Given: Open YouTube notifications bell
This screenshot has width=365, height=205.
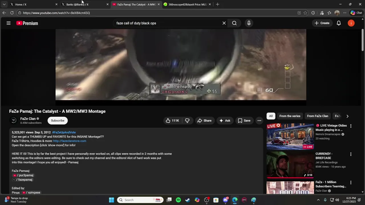Looking at the screenshot, I should point(339,23).
